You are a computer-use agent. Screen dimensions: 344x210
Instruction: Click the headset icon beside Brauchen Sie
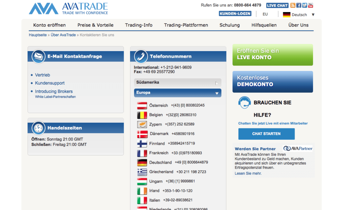[x=245, y=103]
